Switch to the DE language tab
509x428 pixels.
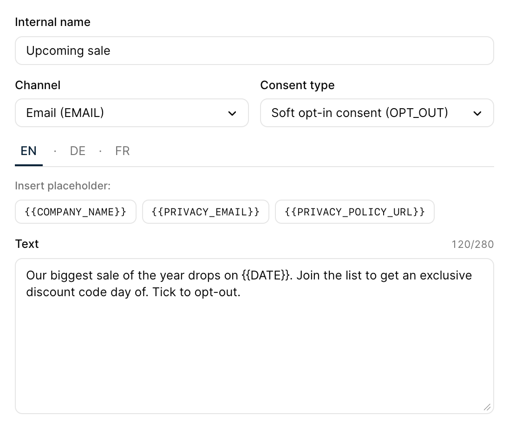click(78, 151)
